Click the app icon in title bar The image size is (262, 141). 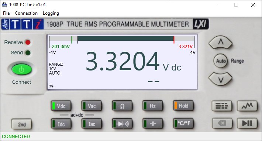click(4, 5)
